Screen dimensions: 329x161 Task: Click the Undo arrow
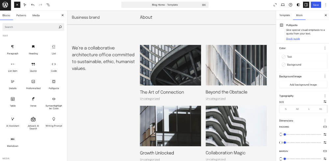33,5
